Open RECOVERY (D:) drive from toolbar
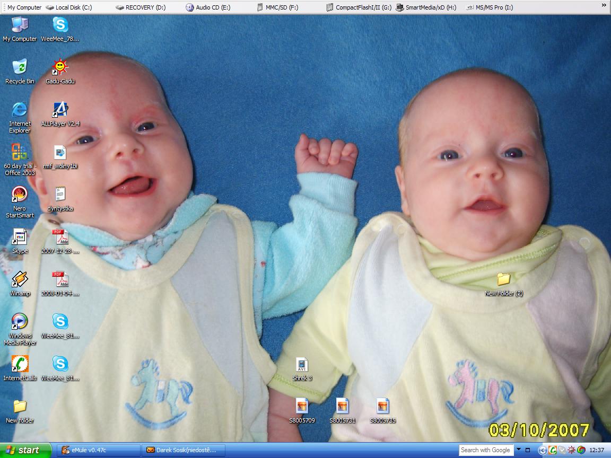This screenshot has height=458, width=611. tap(141, 7)
